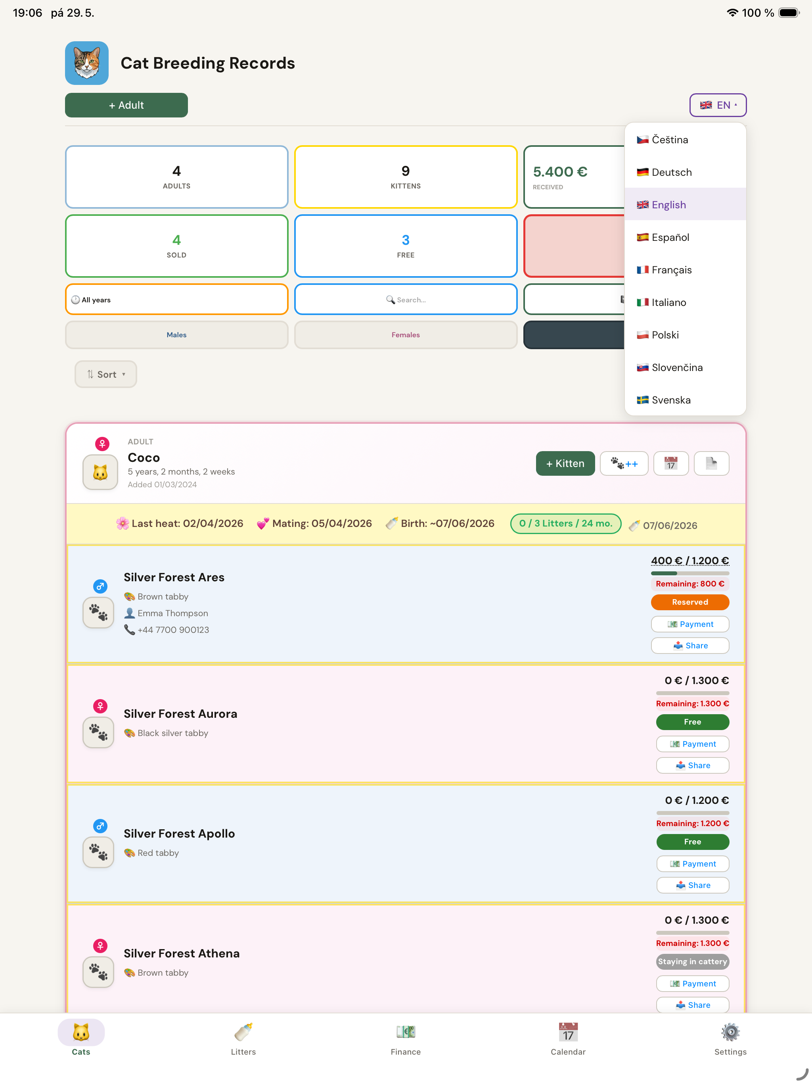Viewport: 812px width, 1084px height.
Task: Open the Cats tab
Action: [x=81, y=1038]
